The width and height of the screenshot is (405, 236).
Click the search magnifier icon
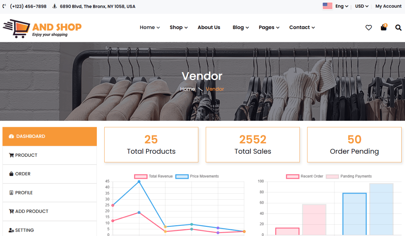point(399,28)
